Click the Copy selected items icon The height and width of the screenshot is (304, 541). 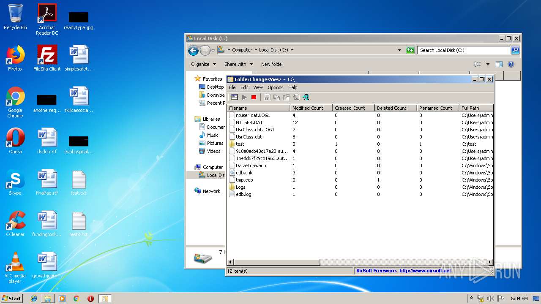pyautogui.click(x=276, y=97)
